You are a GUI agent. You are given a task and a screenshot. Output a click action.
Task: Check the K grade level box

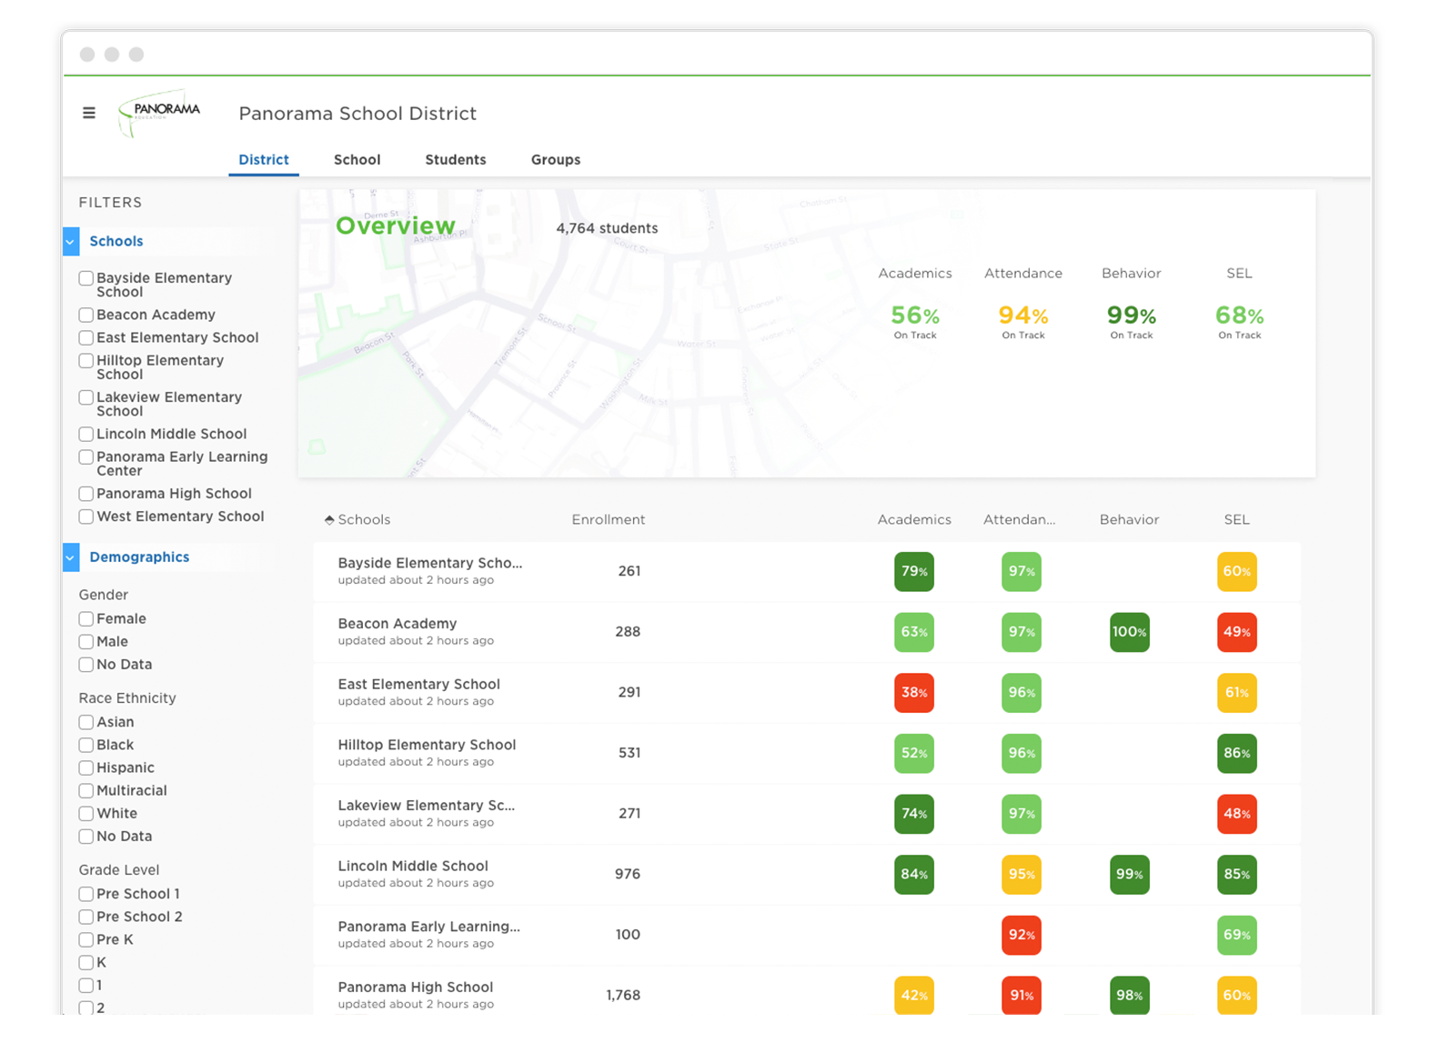click(86, 963)
